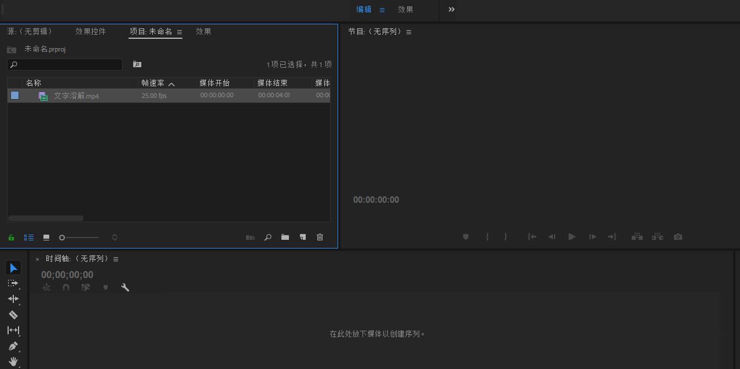Open the Effects workspace tab
Viewport: 740px width, 369px height.
click(405, 9)
